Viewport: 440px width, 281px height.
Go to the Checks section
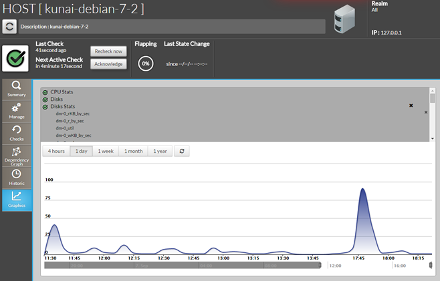coord(17,133)
